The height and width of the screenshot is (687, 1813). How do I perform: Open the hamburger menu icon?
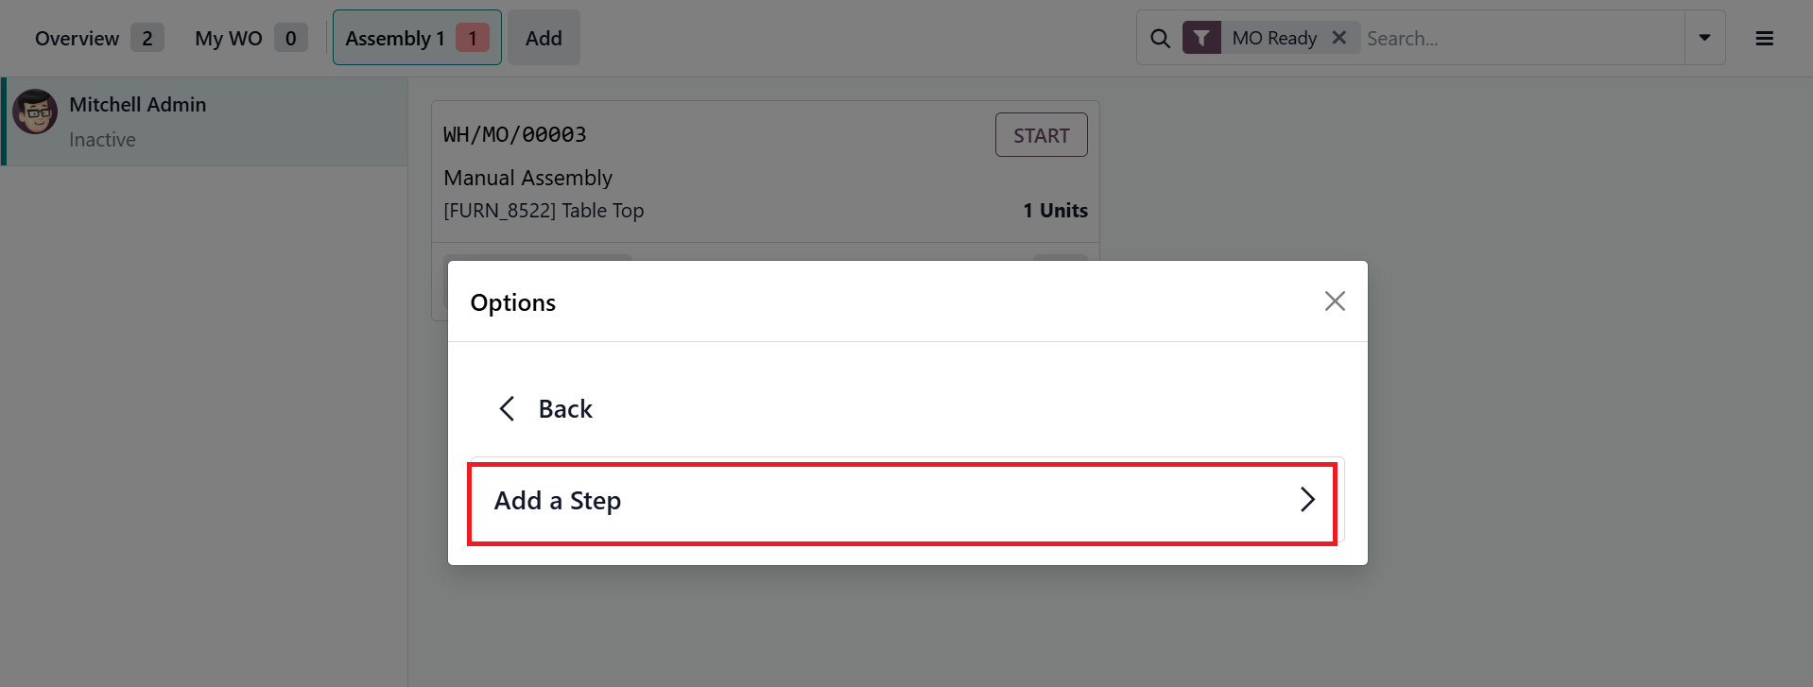click(x=1764, y=39)
